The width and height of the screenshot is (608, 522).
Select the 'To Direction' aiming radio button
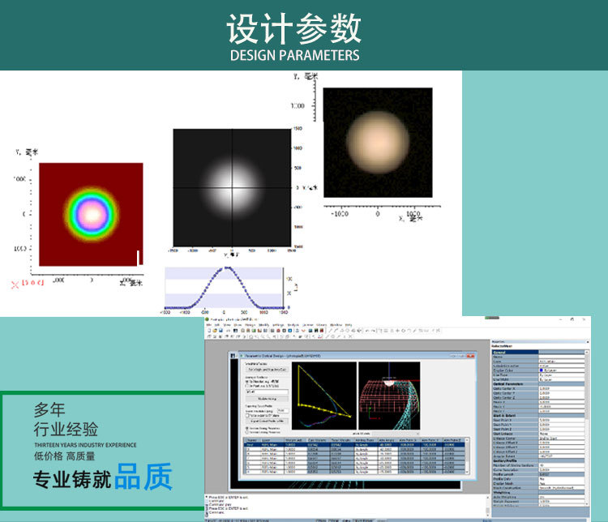[247, 382]
